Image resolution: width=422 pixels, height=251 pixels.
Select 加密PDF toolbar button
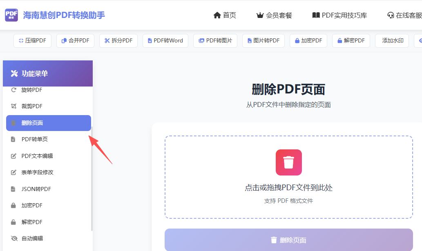(308, 40)
